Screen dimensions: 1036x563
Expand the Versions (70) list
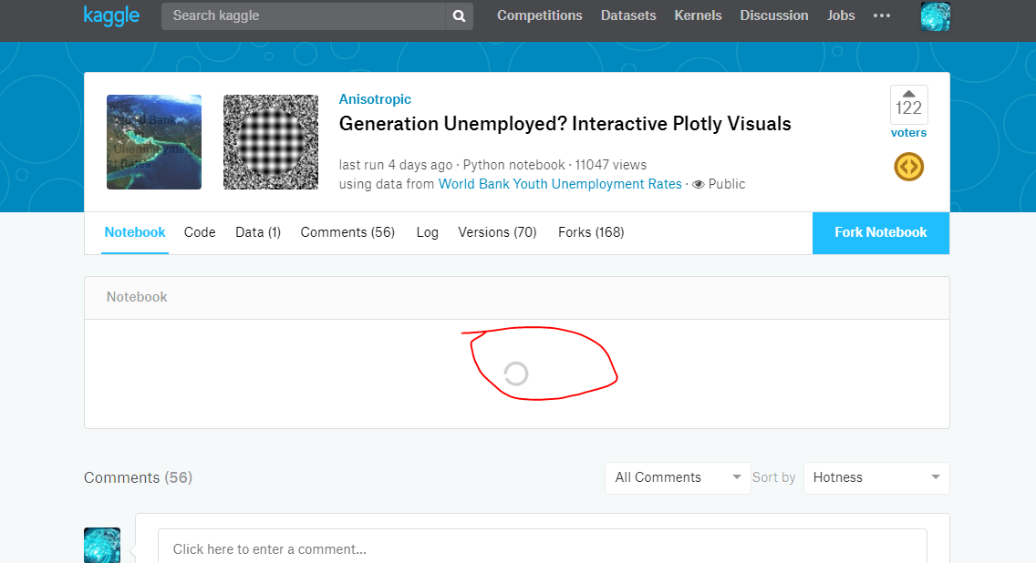point(497,232)
